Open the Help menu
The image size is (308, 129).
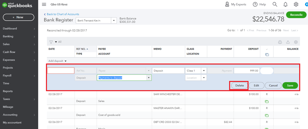point(259,4)
